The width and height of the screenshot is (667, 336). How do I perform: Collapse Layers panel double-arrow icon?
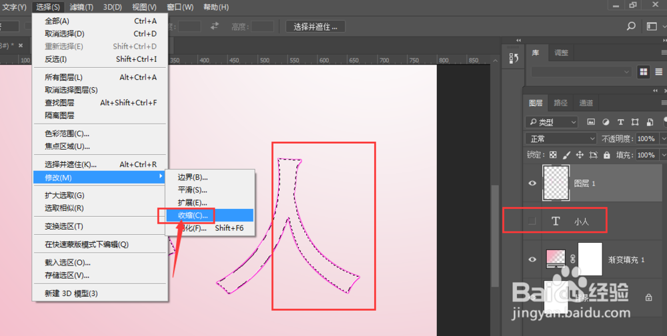pos(656,90)
